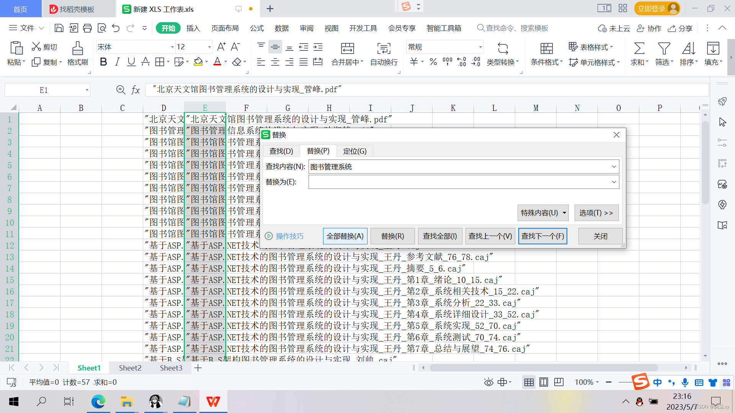Click the Replace All button
The image size is (735, 413).
point(345,236)
